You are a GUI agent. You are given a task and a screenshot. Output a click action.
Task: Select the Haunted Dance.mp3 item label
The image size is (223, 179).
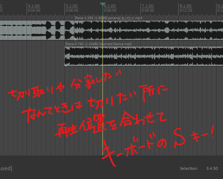(99, 44)
